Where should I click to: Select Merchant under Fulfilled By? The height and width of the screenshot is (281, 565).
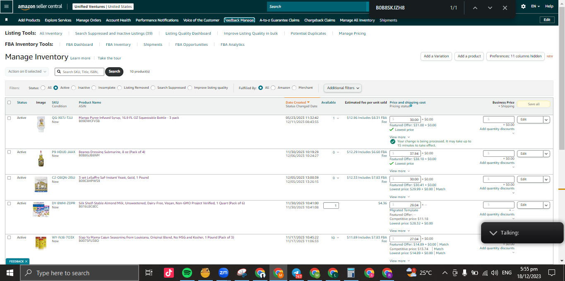point(294,87)
